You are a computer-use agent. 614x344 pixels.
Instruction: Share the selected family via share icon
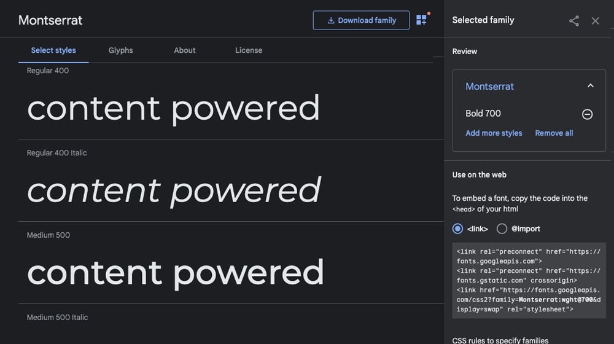(x=574, y=21)
